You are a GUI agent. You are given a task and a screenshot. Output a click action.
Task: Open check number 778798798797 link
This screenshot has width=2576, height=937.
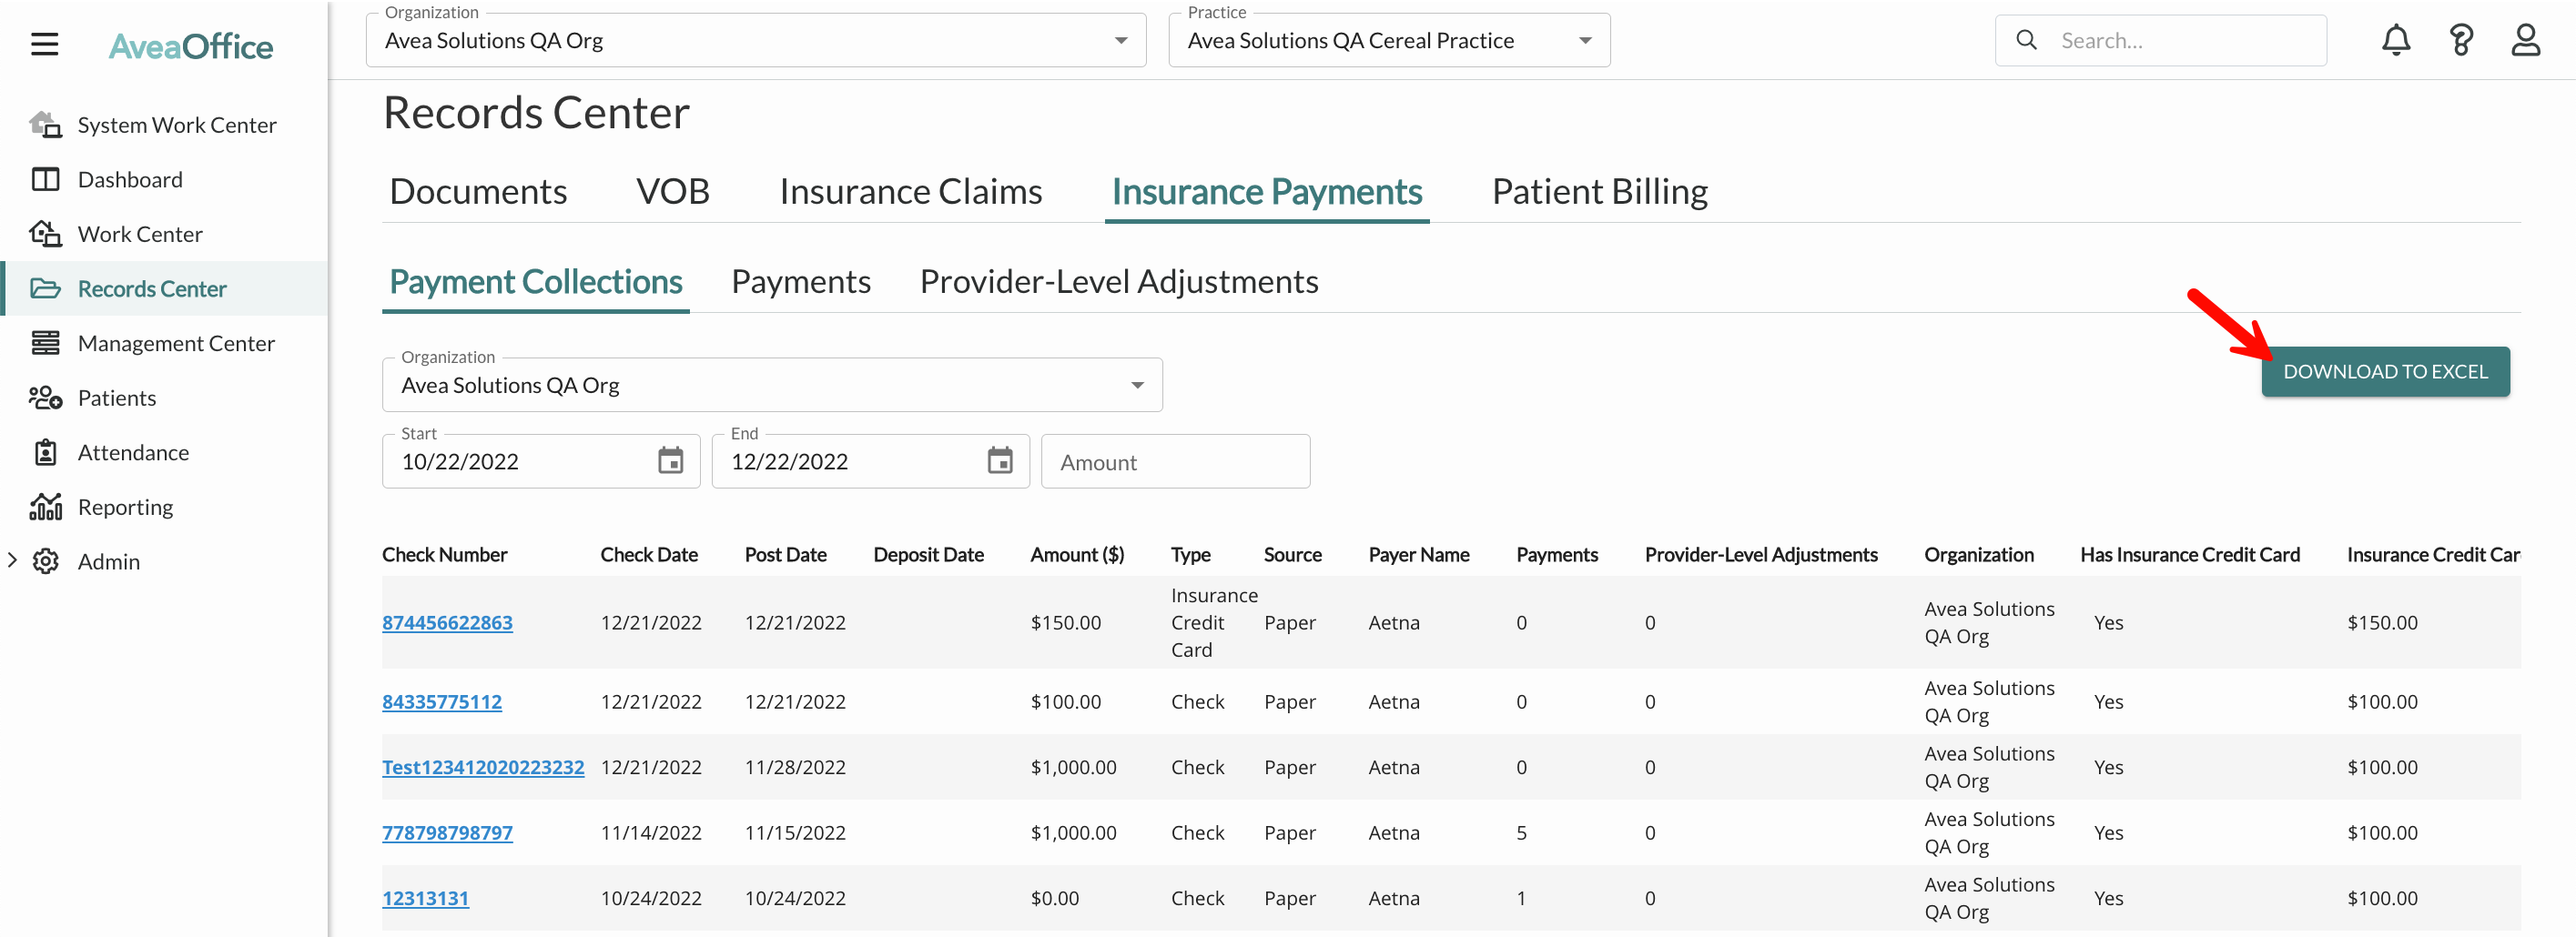coord(447,832)
